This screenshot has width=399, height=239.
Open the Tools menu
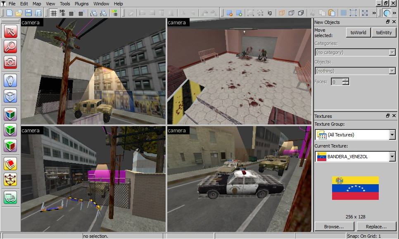pos(64,4)
